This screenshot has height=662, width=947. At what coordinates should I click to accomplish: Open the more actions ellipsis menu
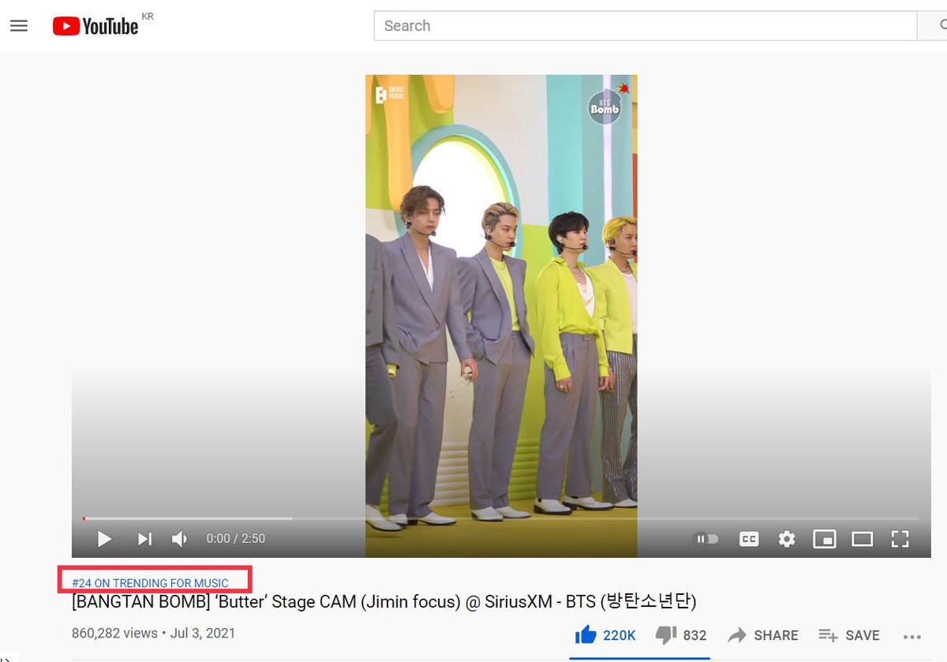point(912,636)
